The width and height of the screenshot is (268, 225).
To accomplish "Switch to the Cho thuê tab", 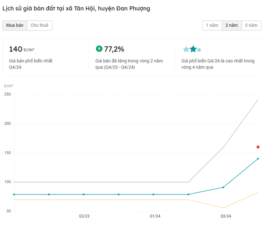I will pyautogui.click(x=39, y=26).
